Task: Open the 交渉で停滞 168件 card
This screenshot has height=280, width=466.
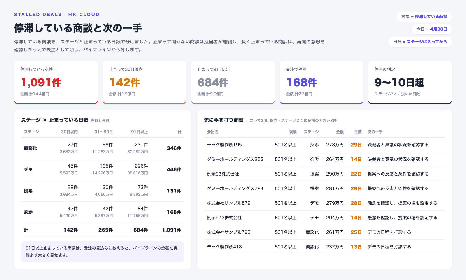Action: click(322, 82)
